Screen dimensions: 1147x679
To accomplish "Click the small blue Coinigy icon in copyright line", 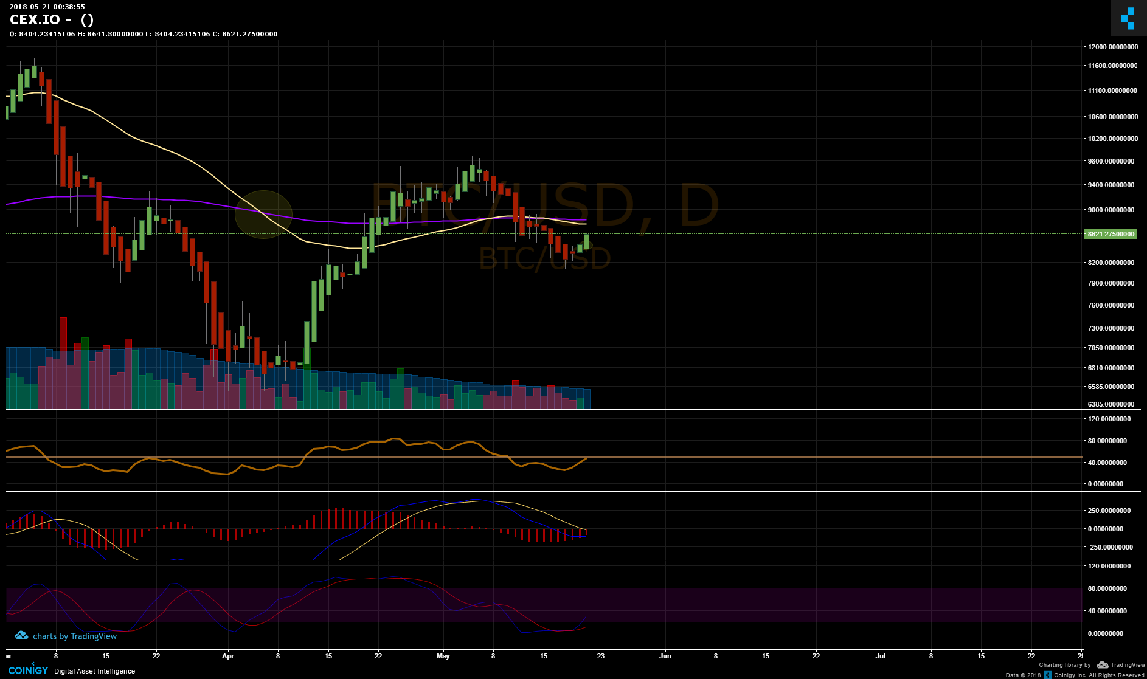I will click(1047, 675).
